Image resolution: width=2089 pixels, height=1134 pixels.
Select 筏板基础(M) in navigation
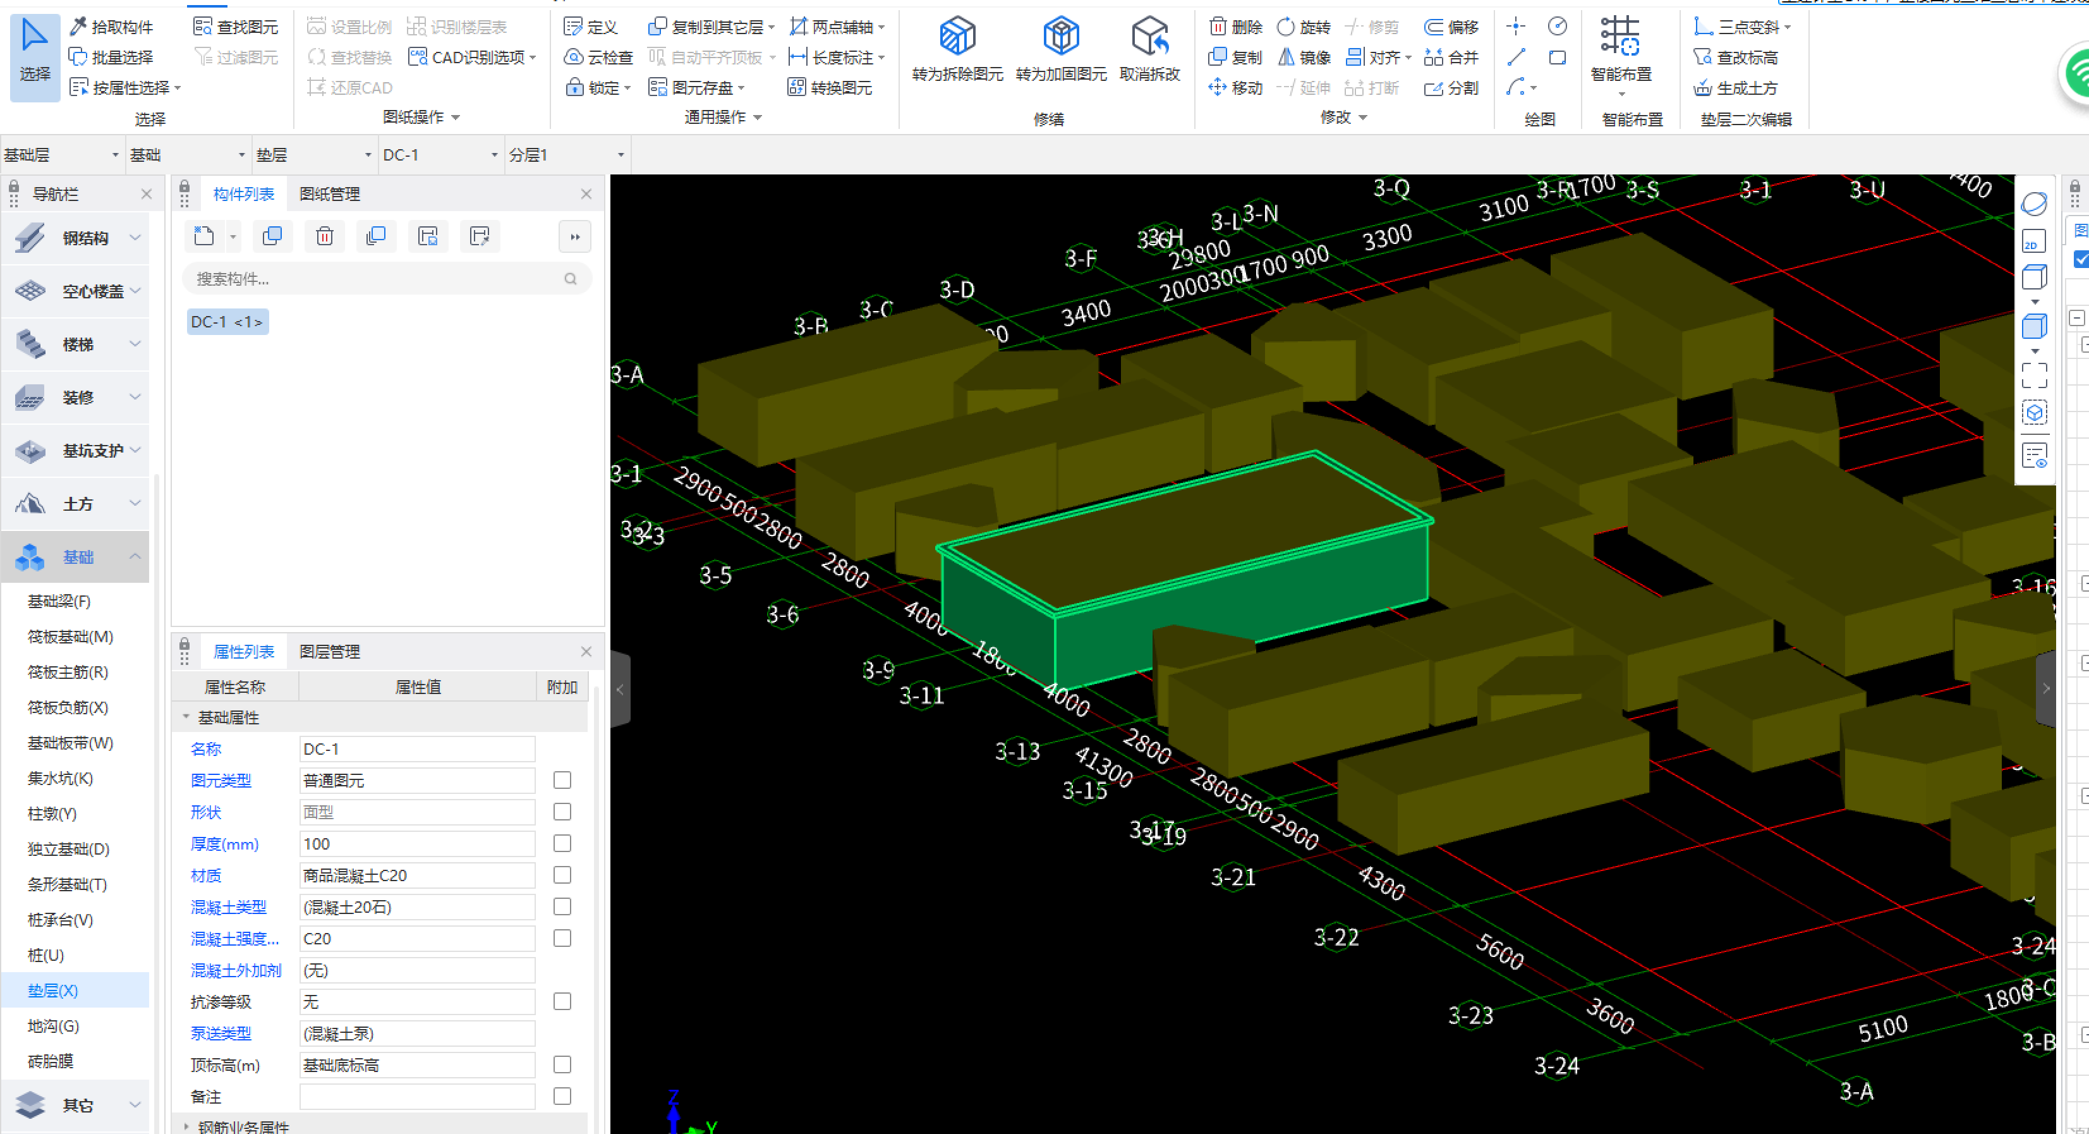coord(70,637)
